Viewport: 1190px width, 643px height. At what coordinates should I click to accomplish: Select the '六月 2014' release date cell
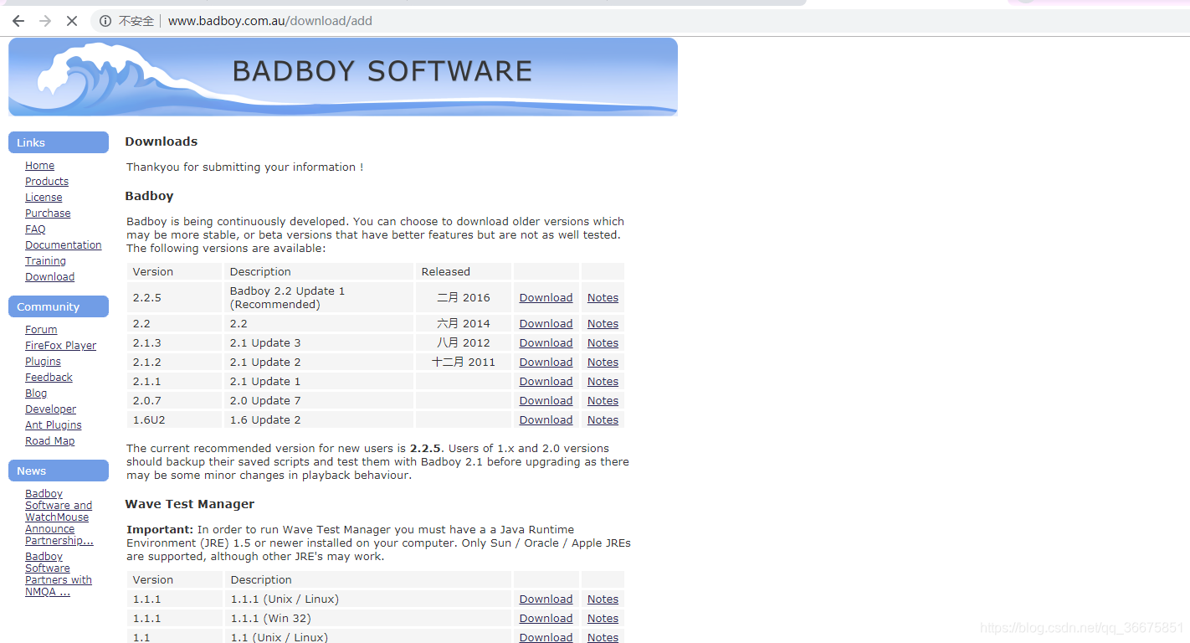(464, 324)
